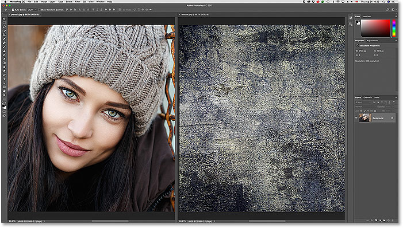Hide the Background layer with eye icon
The width and height of the screenshot is (403, 228).
356,118
